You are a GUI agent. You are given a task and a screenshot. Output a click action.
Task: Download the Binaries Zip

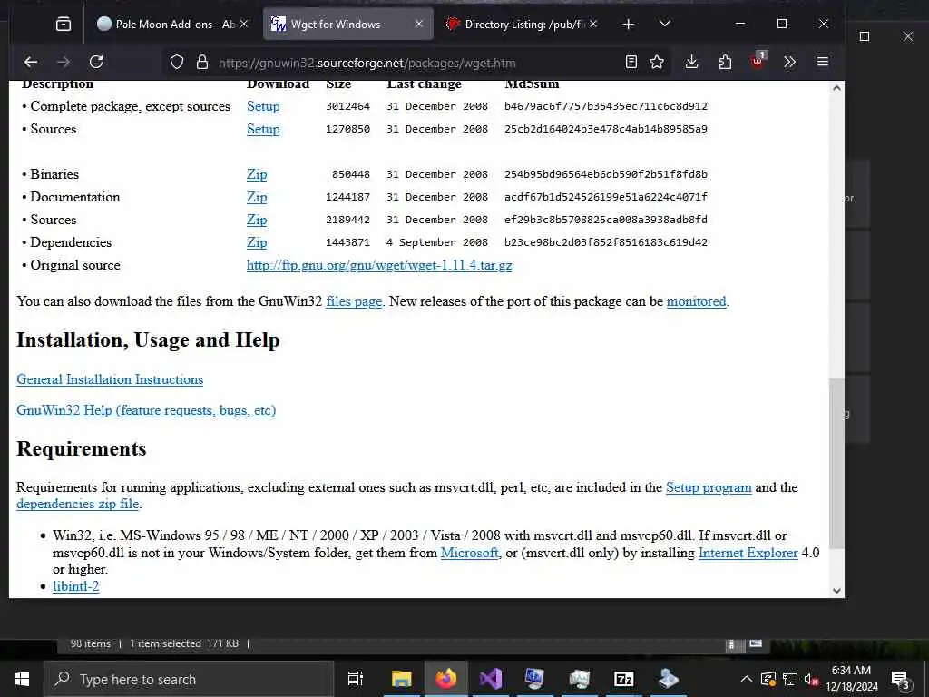pyautogui.click(x=257, y=174)
